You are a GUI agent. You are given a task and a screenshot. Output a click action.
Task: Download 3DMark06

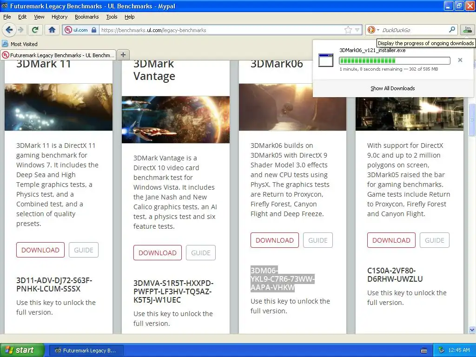(275, 240)
